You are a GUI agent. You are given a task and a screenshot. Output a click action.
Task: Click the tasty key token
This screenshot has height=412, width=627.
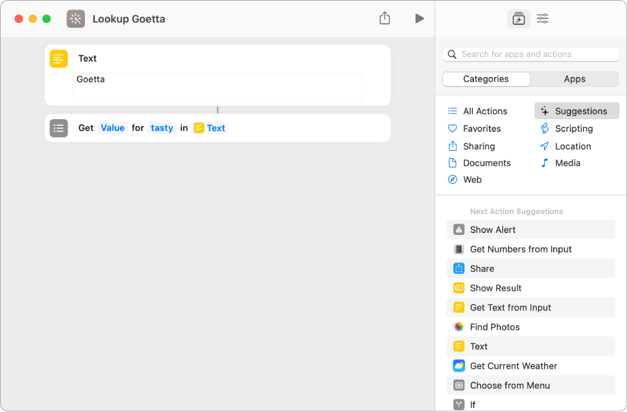tap(162, 128)
